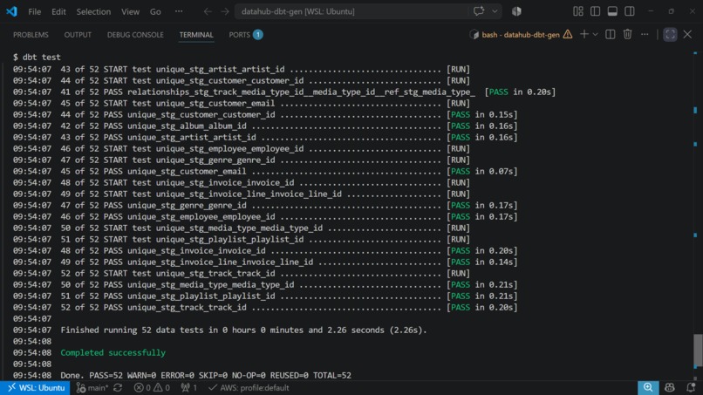
Task: Open the Selection menu
Action: [x=93, y=11]
